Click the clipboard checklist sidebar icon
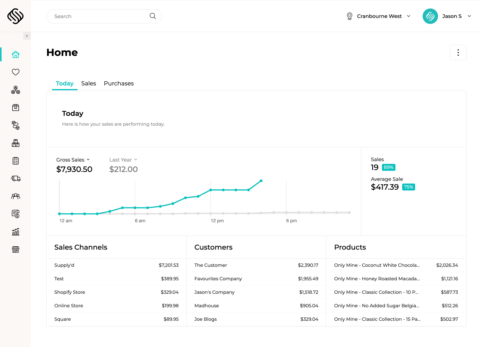Screen dimensions: 482x347 click(x=15, y=161)
